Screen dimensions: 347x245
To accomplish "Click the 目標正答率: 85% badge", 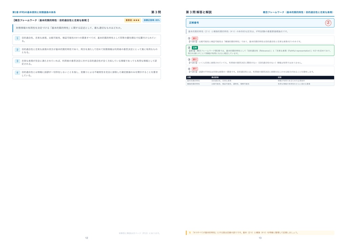I will click(x=151, y=20).
